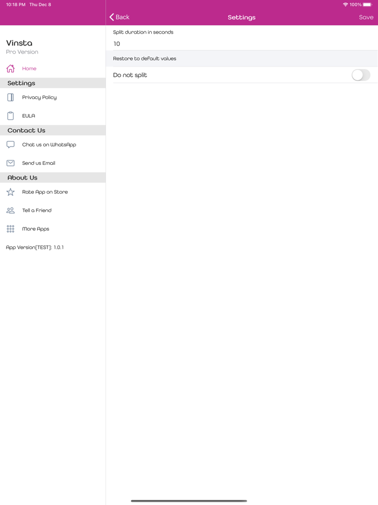
Task: Click the Settings section header in sidebar
Action: click(53, 83)
